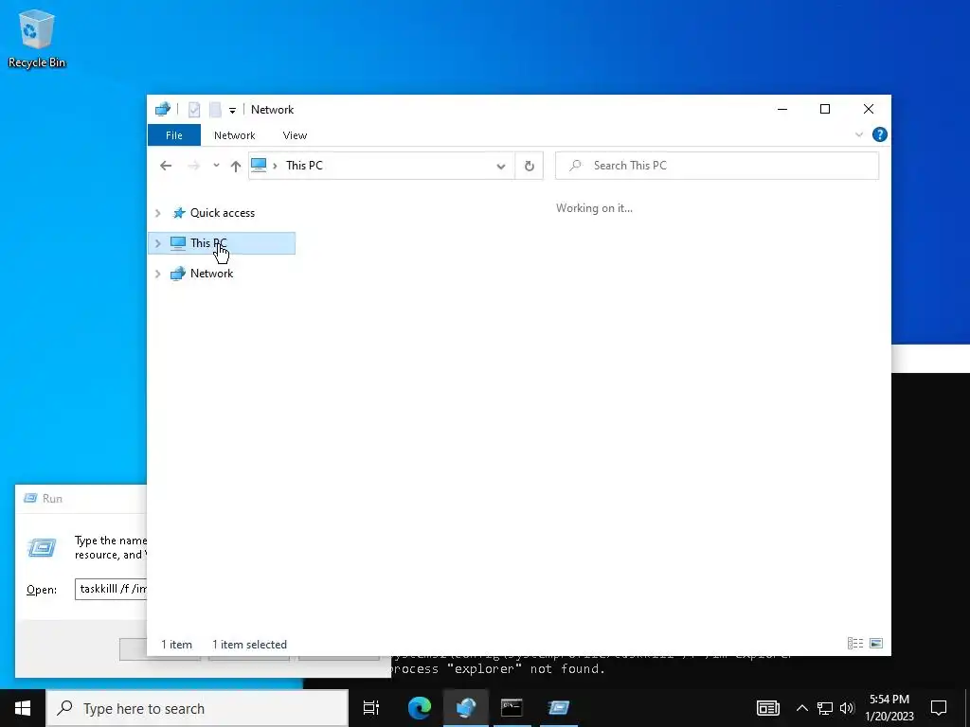This screenshot has height=727, width=970.
Task: Expand the This PC tree node
Action: pos(158,243)
